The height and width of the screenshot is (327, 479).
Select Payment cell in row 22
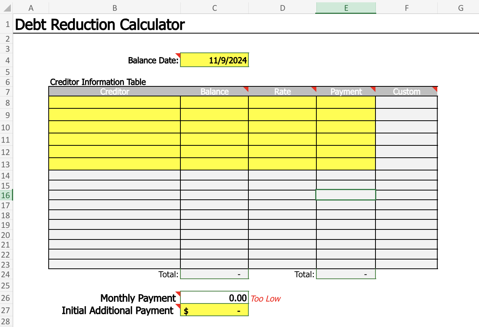[x=346, y=254]
